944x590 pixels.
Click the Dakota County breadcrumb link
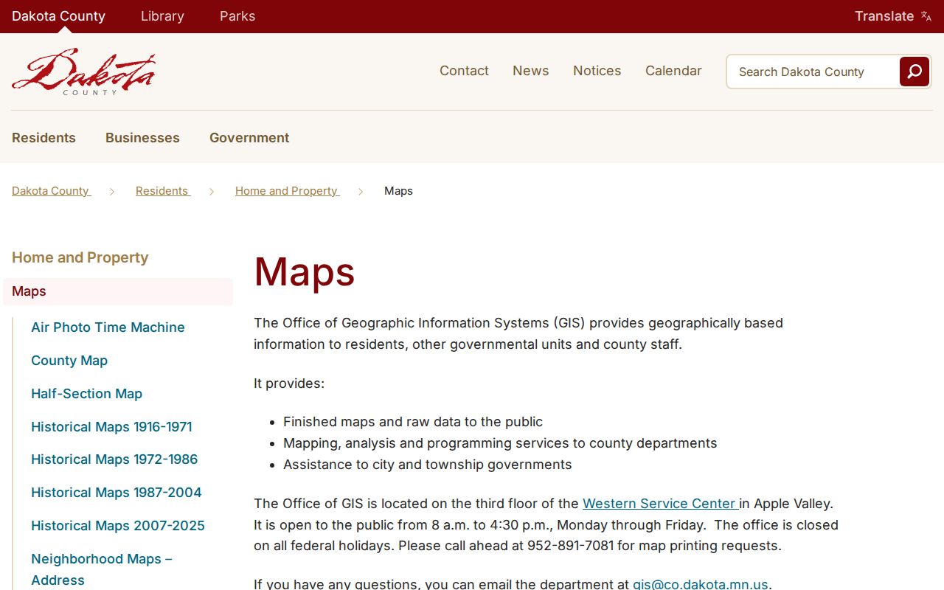[x=51, y=191]
